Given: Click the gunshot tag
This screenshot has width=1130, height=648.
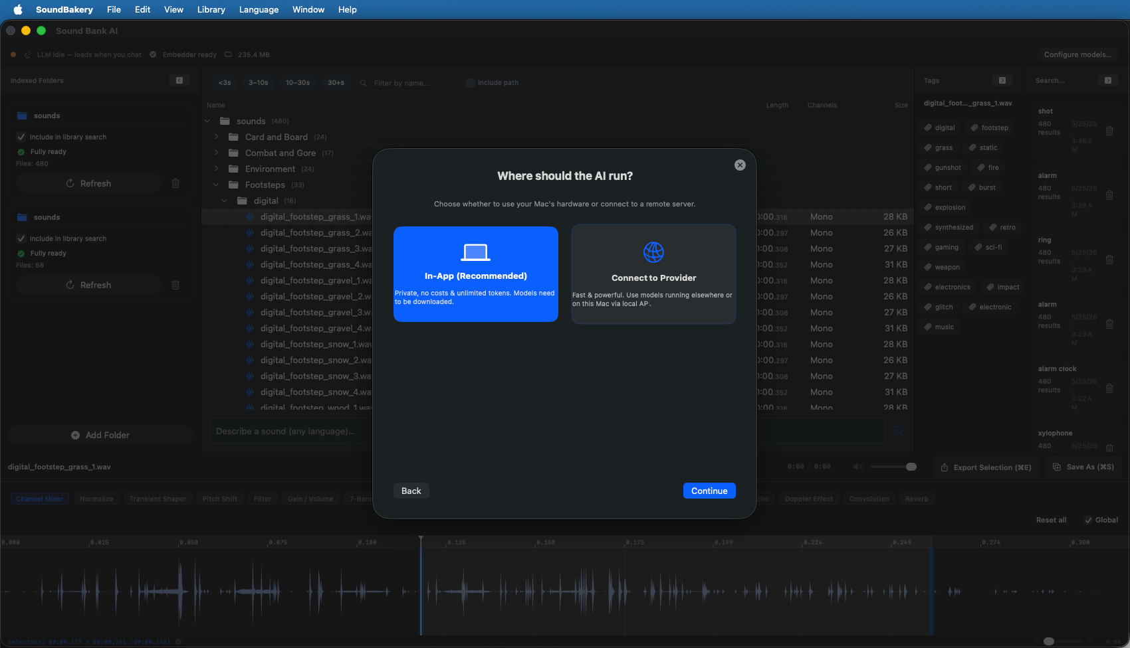Looking at the screenshot, I should coord(943,167).
